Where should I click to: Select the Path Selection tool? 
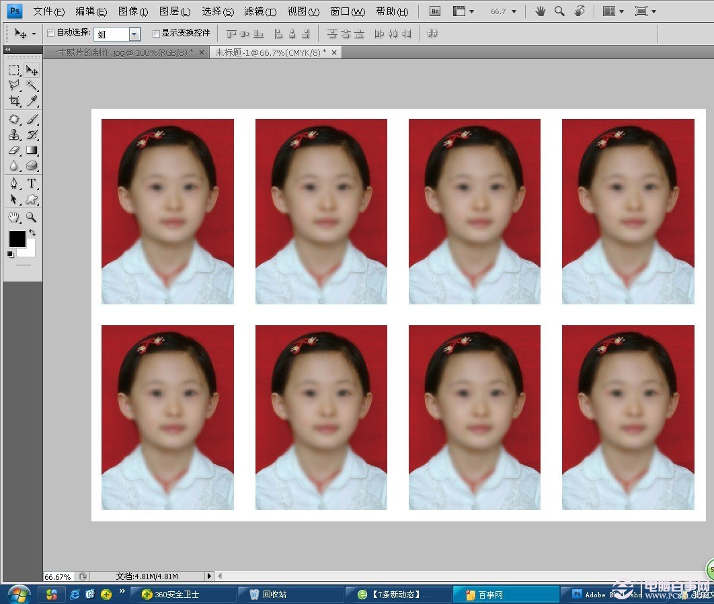[14, 200]
